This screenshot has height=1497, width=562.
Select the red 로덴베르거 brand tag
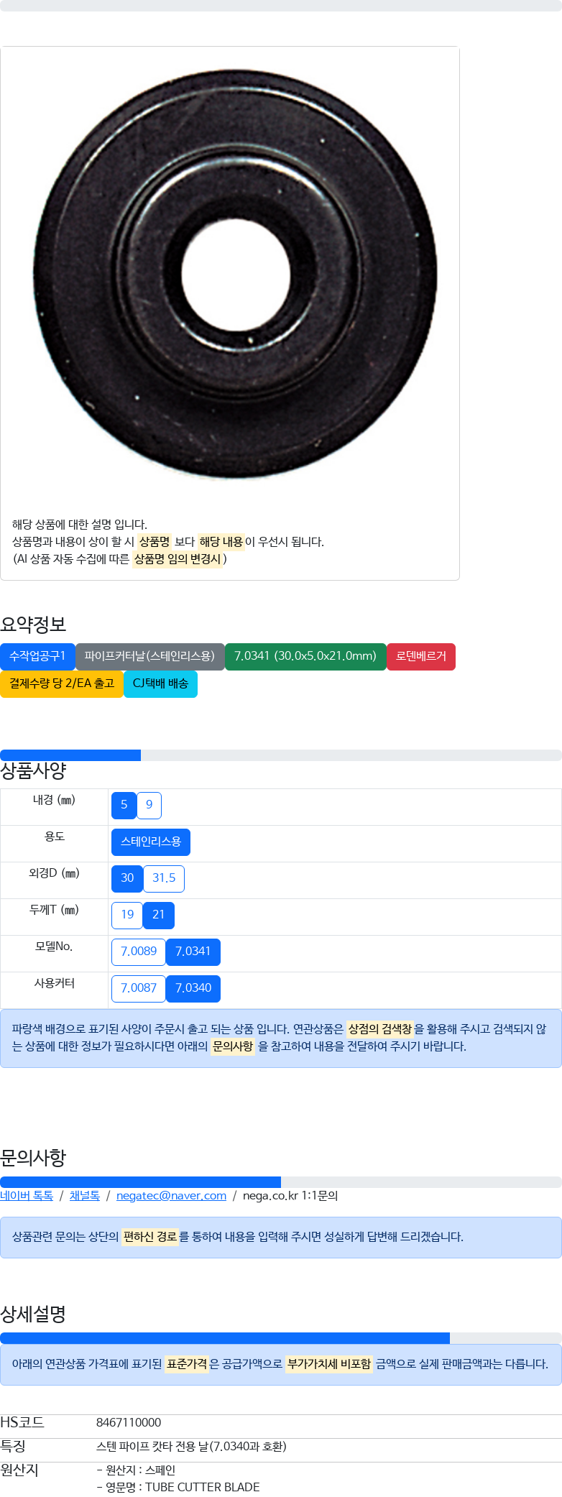click(x=421, y=656)
